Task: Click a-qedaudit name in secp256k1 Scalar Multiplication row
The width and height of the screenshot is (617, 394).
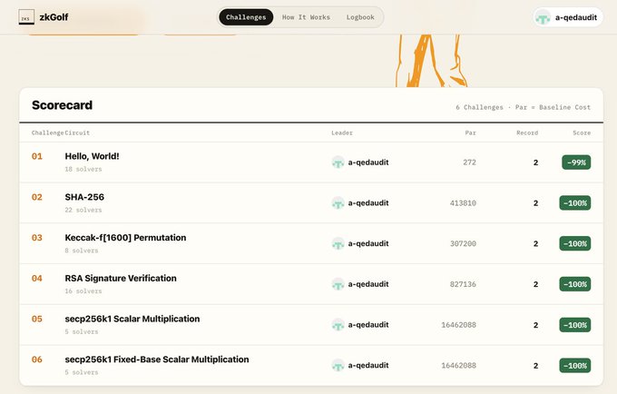Action: click(368, 325)
